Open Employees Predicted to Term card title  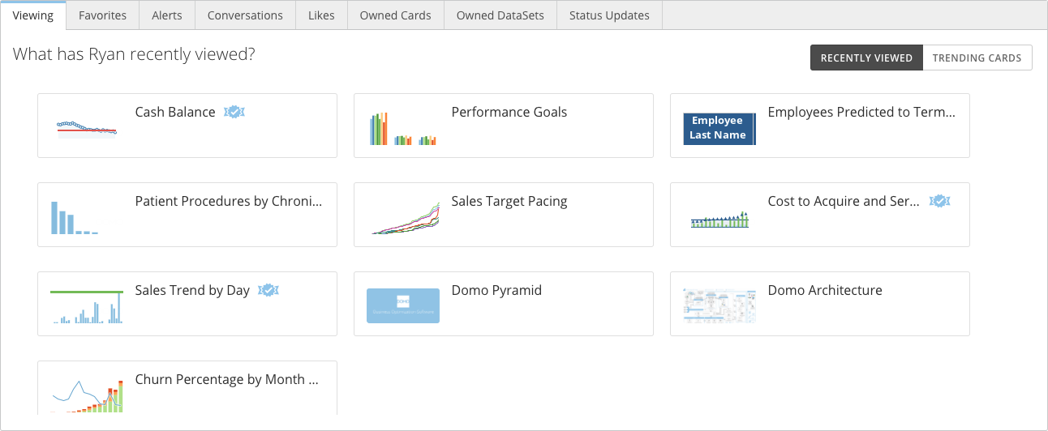tap(861, 112)
